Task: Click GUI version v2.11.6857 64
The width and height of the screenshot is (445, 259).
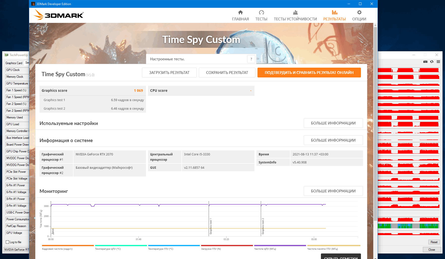Action: 194,168
